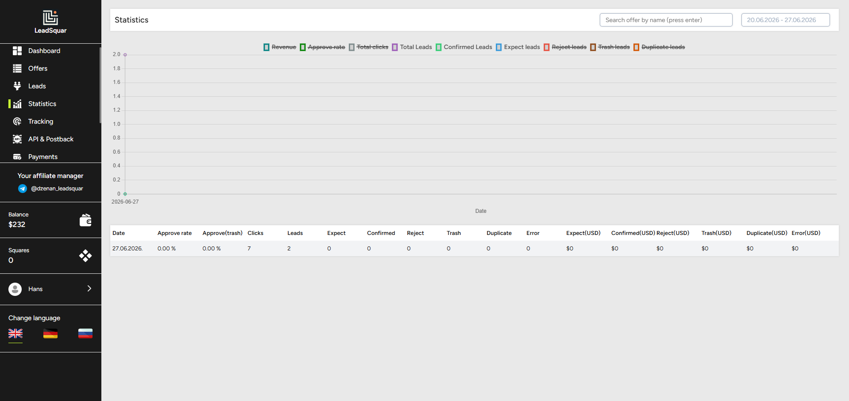Click the clicks value 7 in table
This screenshot has height=401, width=849.
pos(249,249)
